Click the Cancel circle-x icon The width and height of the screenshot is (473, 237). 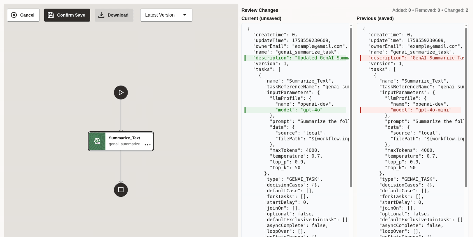pyautogui.click(x=14, y=15)
